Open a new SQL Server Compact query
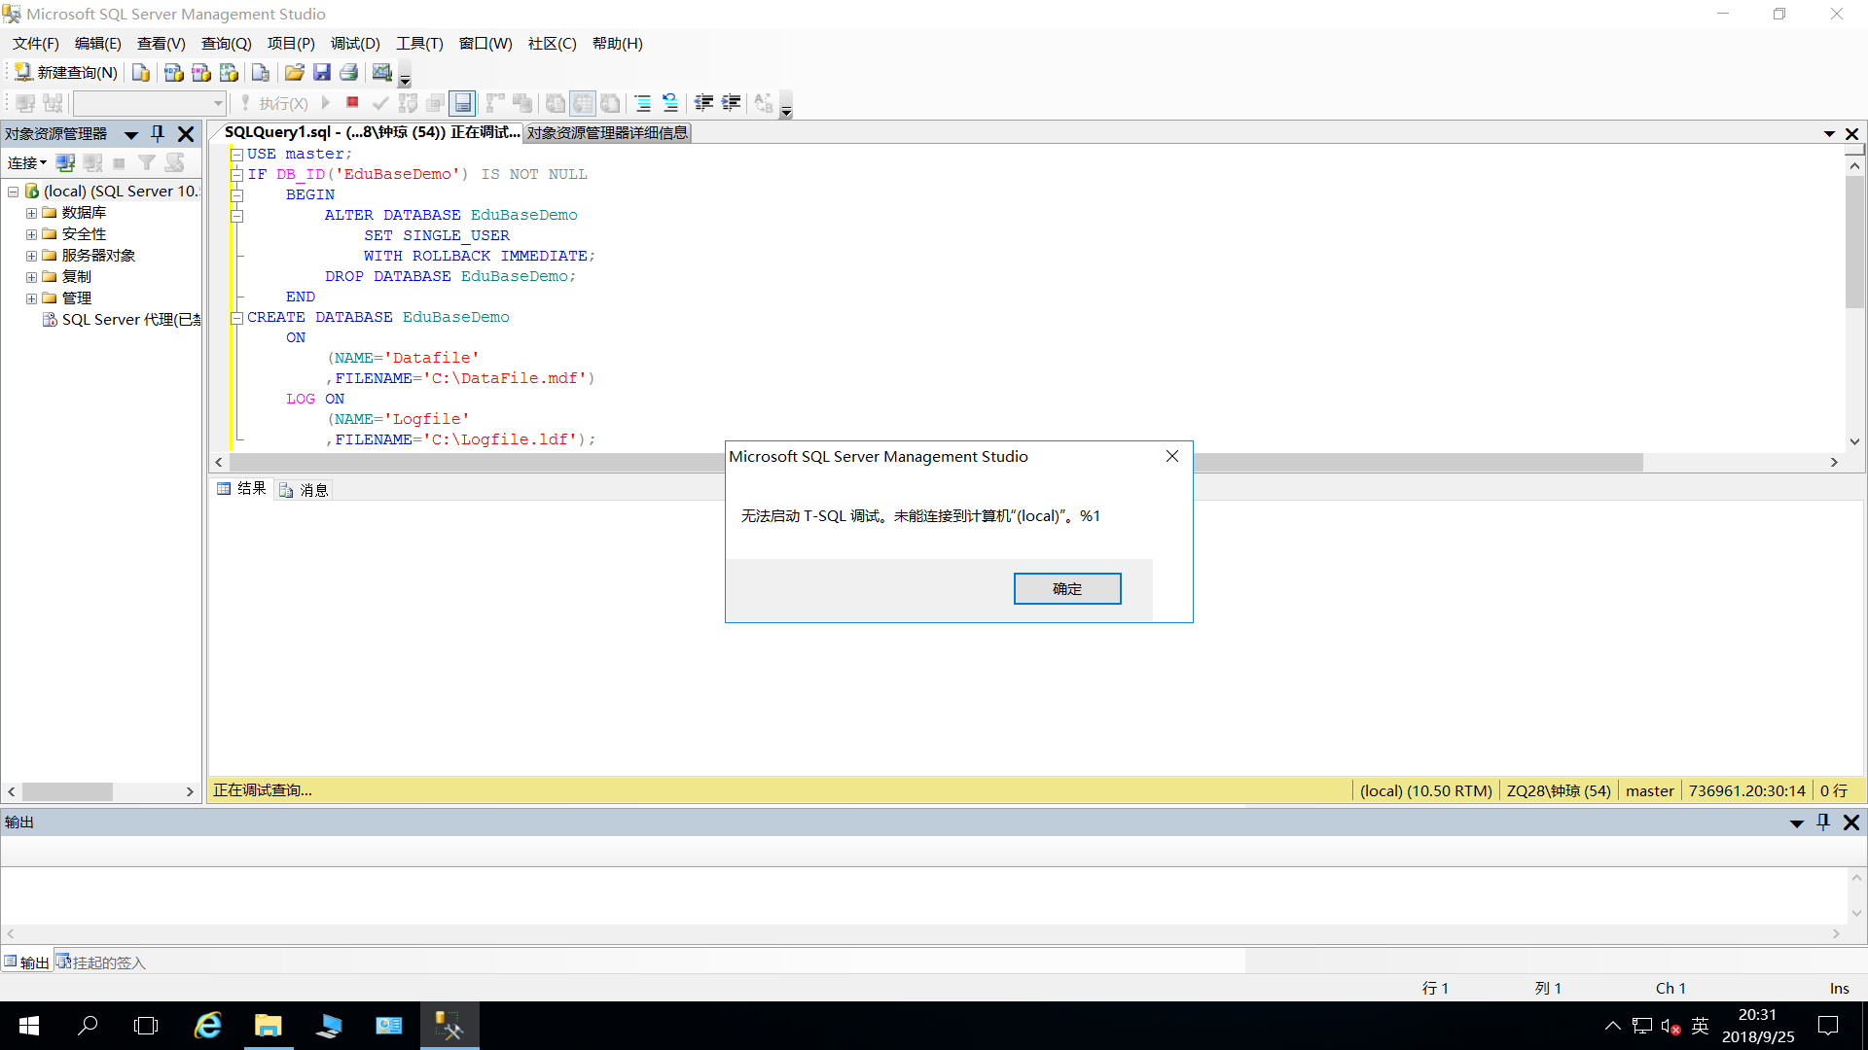This screenshot has height=1050, width=1868. [261, 72]
